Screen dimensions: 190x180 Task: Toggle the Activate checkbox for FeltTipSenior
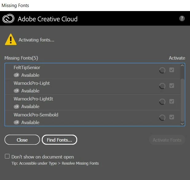(172, 70)
